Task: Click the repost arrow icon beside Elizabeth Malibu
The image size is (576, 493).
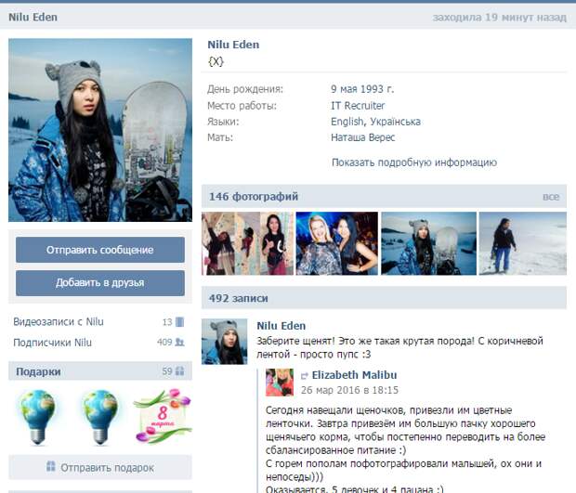Action: tap(304, 375)
